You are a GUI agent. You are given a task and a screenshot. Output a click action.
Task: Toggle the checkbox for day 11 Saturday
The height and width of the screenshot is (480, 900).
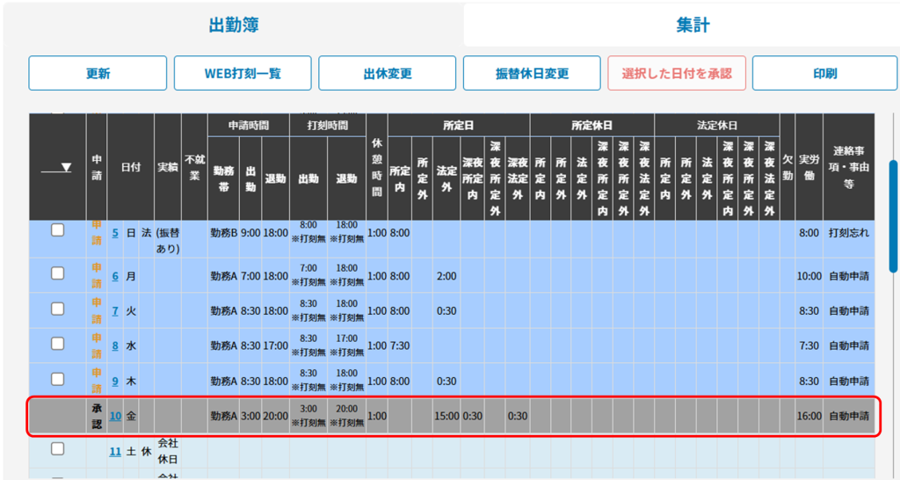tap(57, 449)
